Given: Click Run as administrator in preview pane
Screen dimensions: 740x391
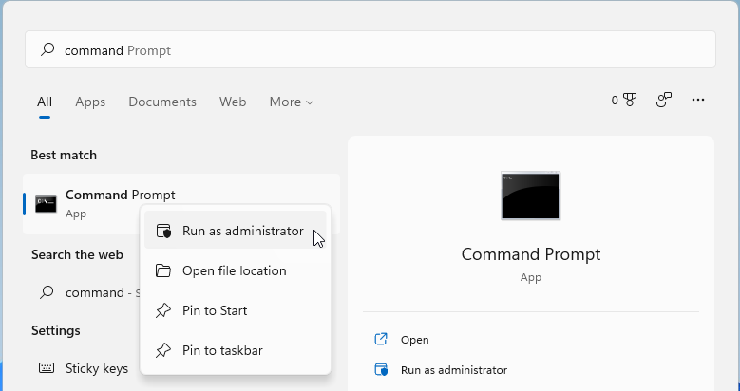Looking at the screenshot, I should (454, 370).
